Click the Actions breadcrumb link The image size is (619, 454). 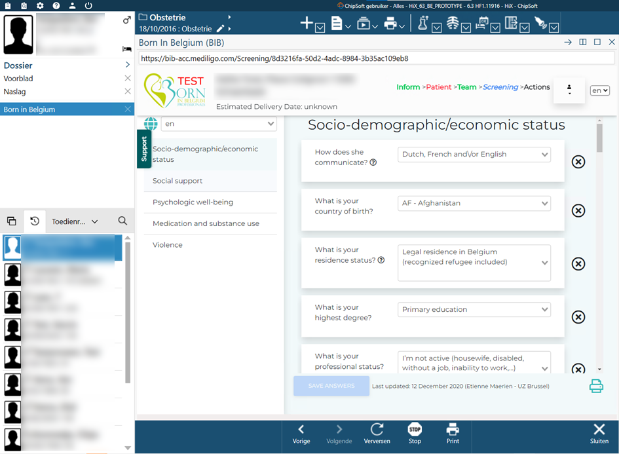coord(536,87)
